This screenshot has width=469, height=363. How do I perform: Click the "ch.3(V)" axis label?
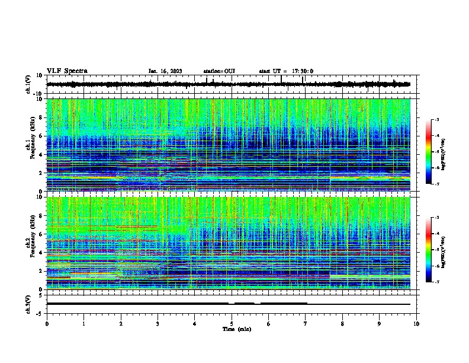pos(28,304)
